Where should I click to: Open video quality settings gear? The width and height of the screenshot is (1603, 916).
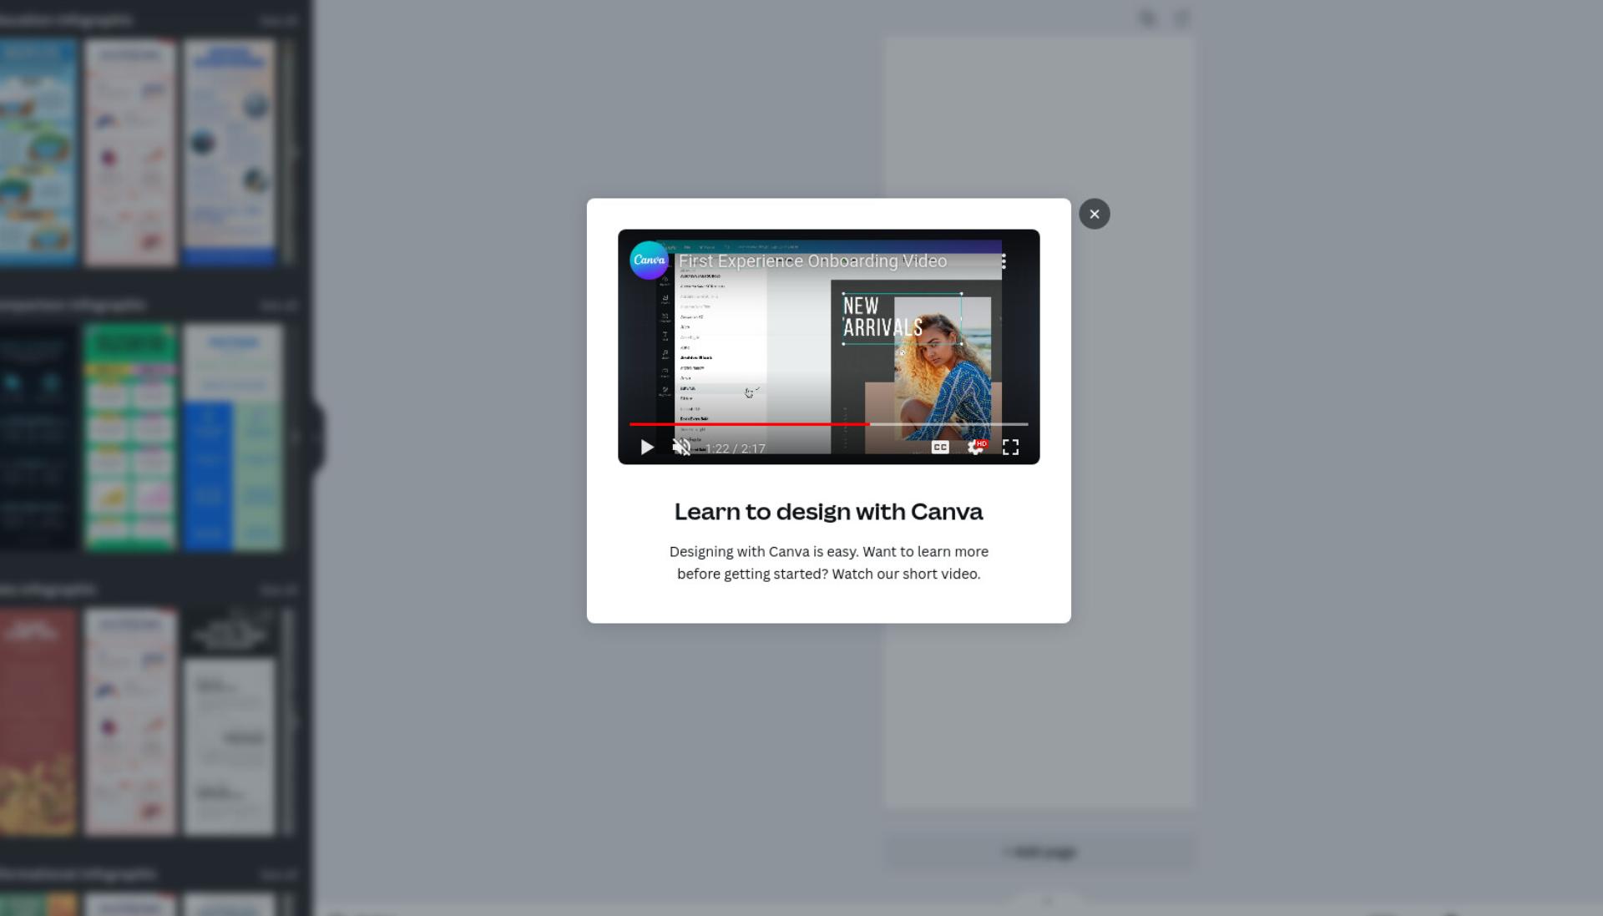click(976, 448)
